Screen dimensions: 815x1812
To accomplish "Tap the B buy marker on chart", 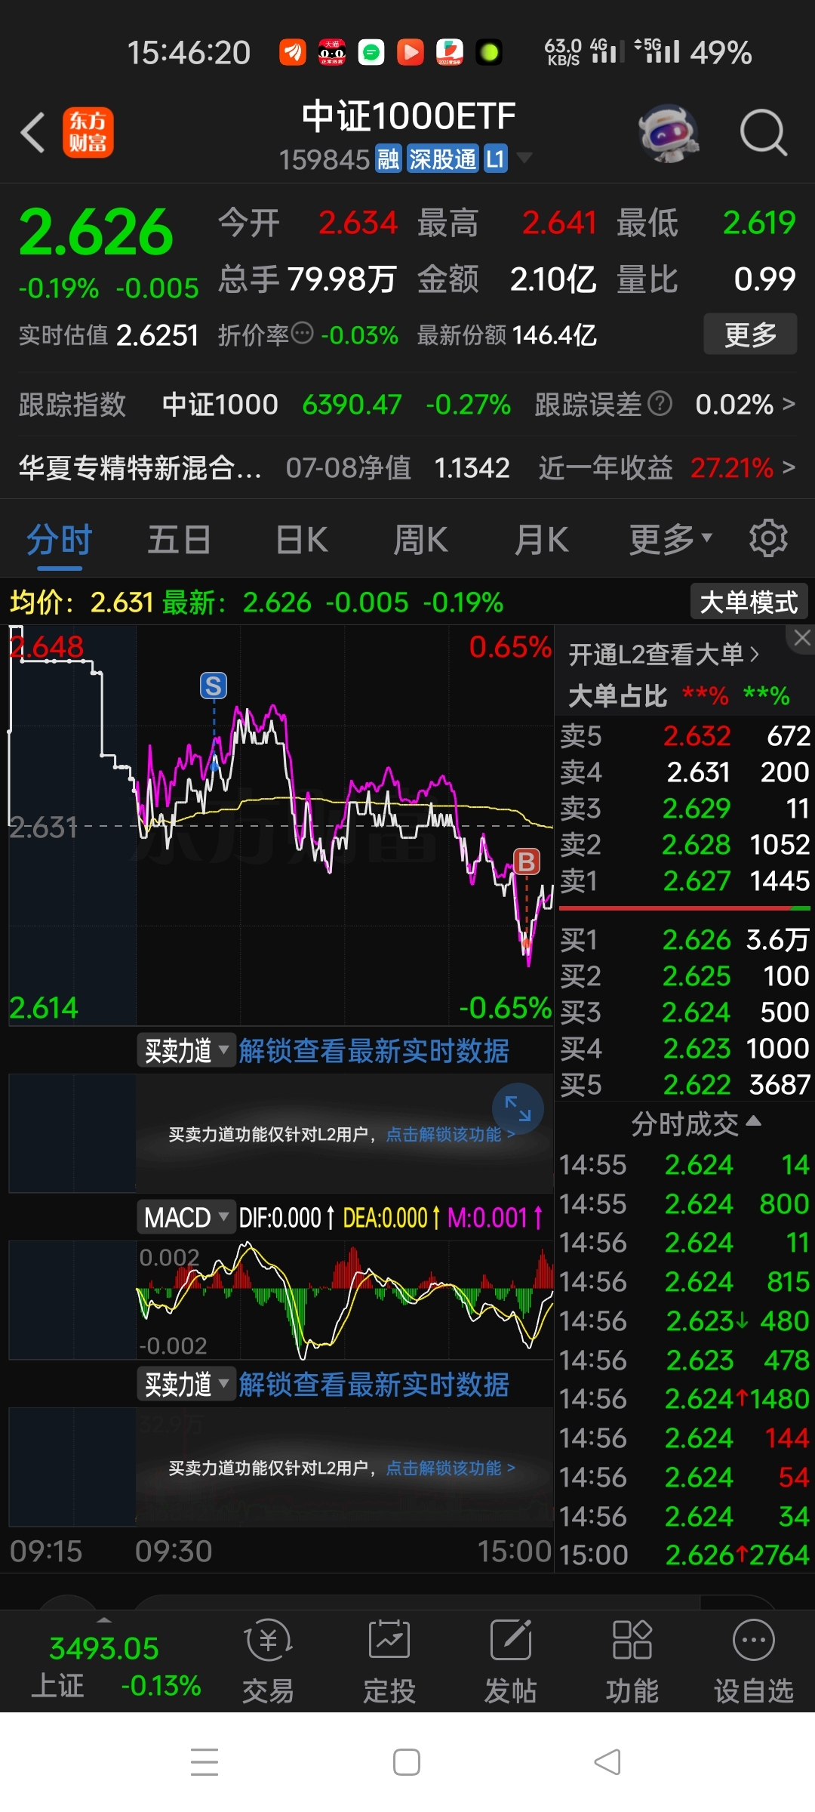I will pos(527,861).
